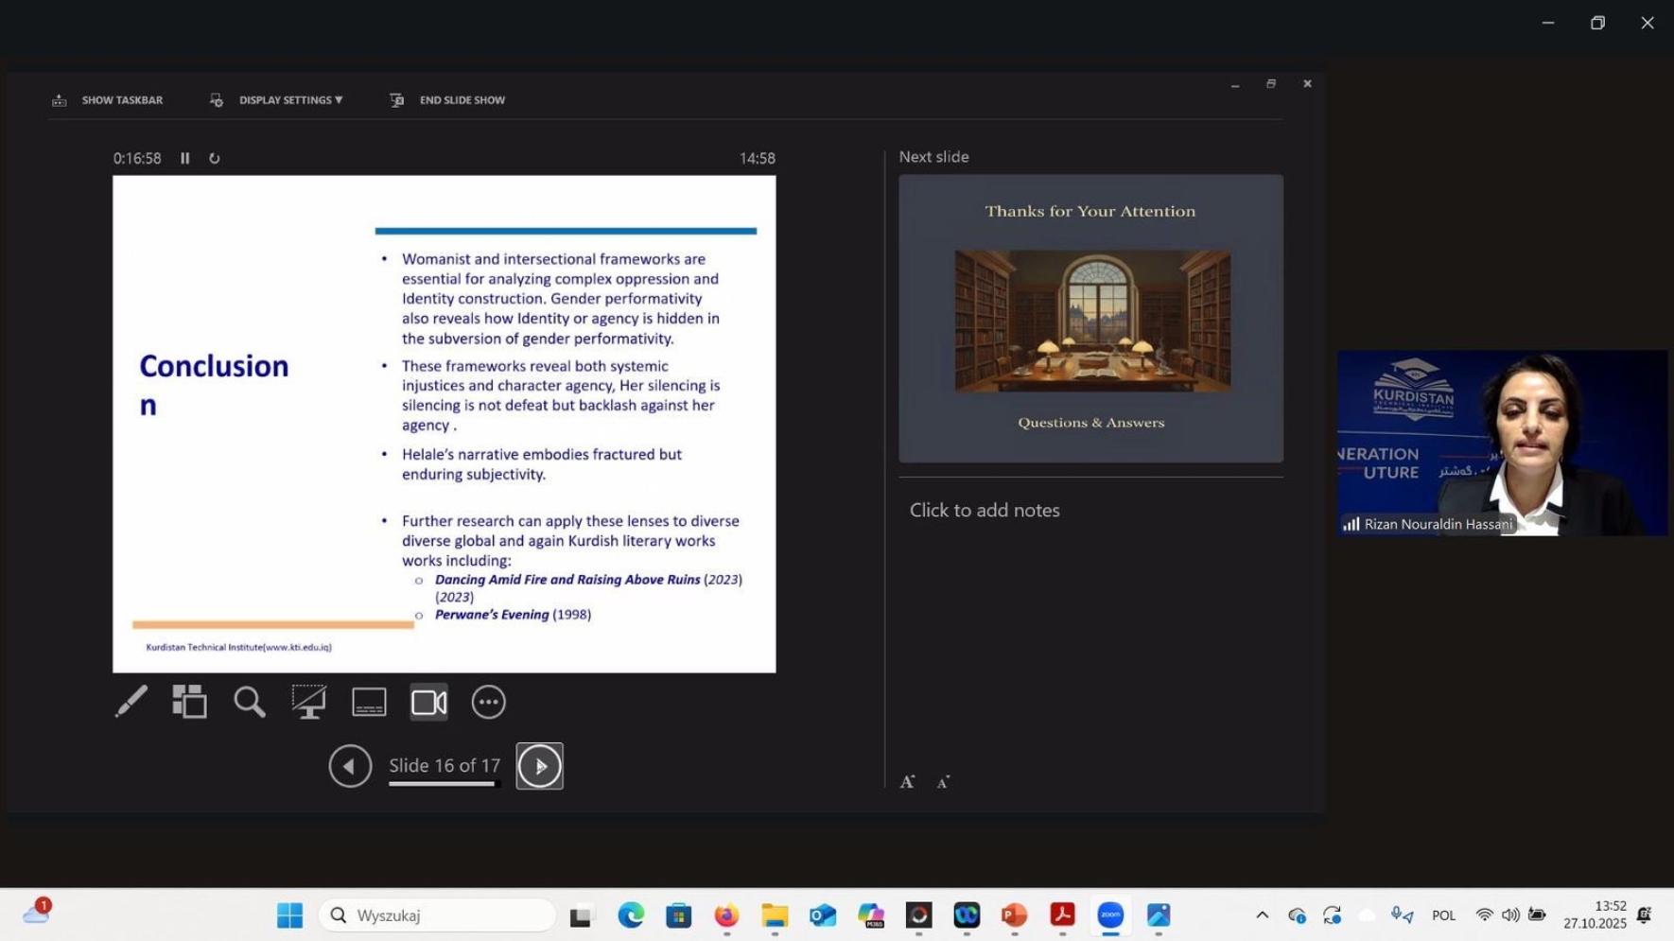Viewport: 1674px width, 941px height.
Task: Click Show Taskbar in presenter view
Action: pos(108,100)
